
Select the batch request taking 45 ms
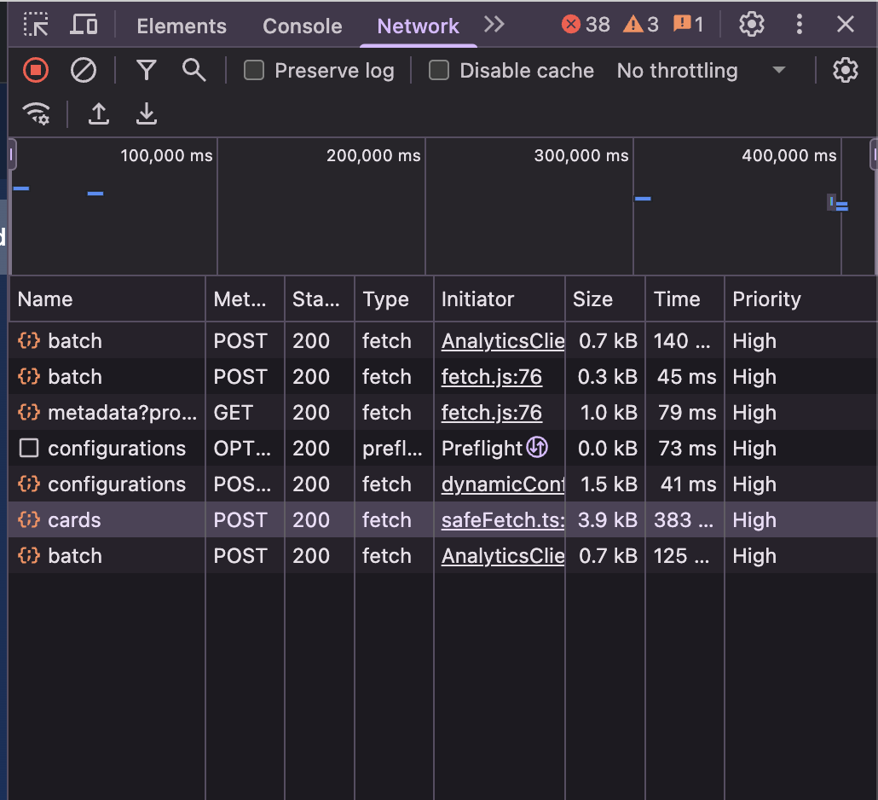coord(443,376)
